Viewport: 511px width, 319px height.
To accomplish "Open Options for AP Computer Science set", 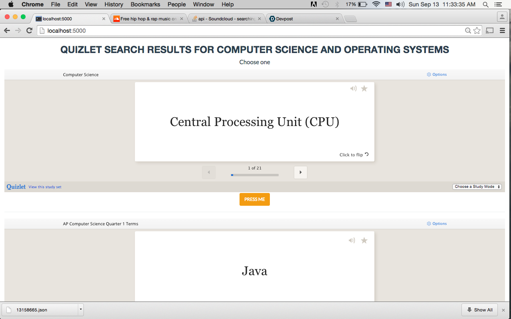I will click(437, 224).
